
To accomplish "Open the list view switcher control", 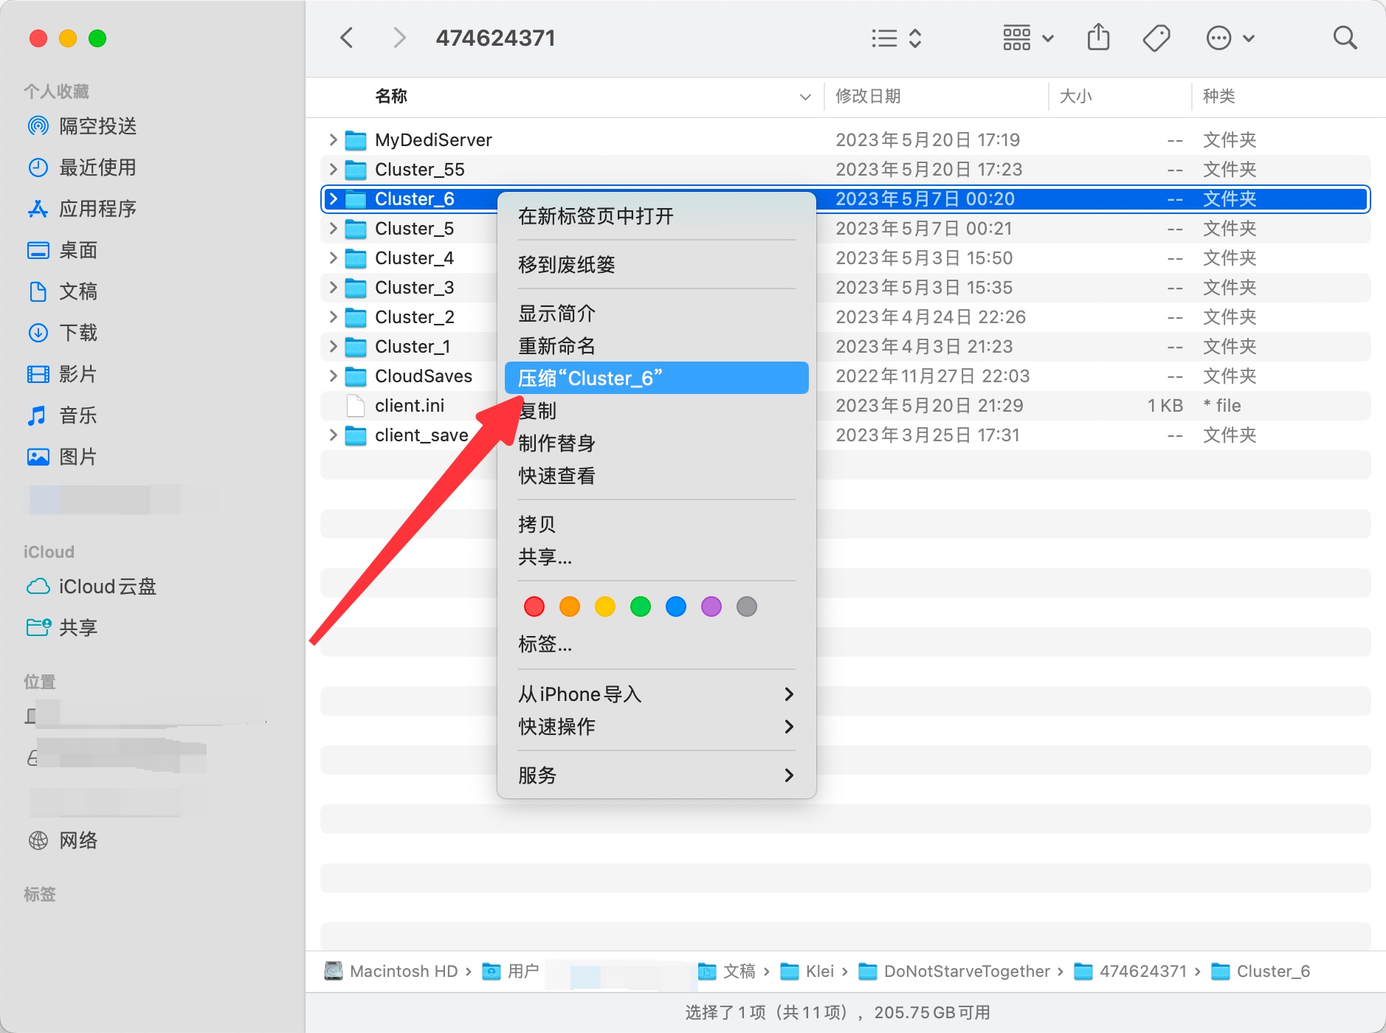I will [896, 38].
